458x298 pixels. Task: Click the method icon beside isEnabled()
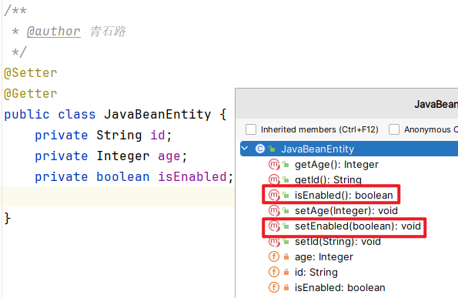pyautogui.click(x=274, y=195)
